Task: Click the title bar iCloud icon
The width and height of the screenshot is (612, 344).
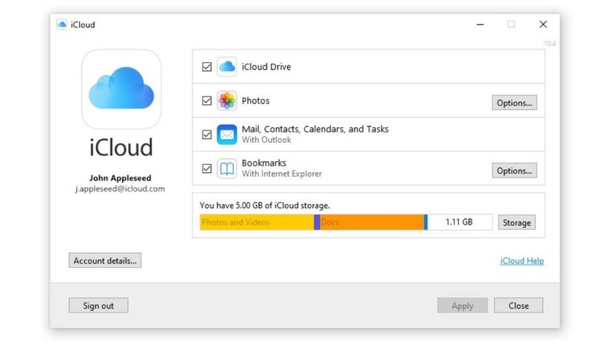Action: [x=62, y=24]
